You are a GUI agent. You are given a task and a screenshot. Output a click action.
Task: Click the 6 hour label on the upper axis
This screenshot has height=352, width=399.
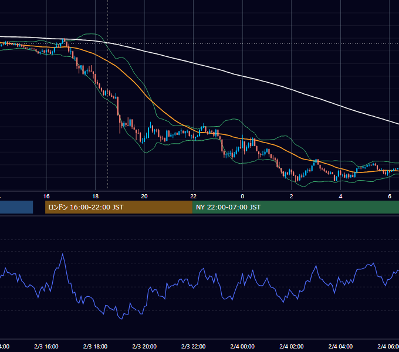(x=390, y=197)
